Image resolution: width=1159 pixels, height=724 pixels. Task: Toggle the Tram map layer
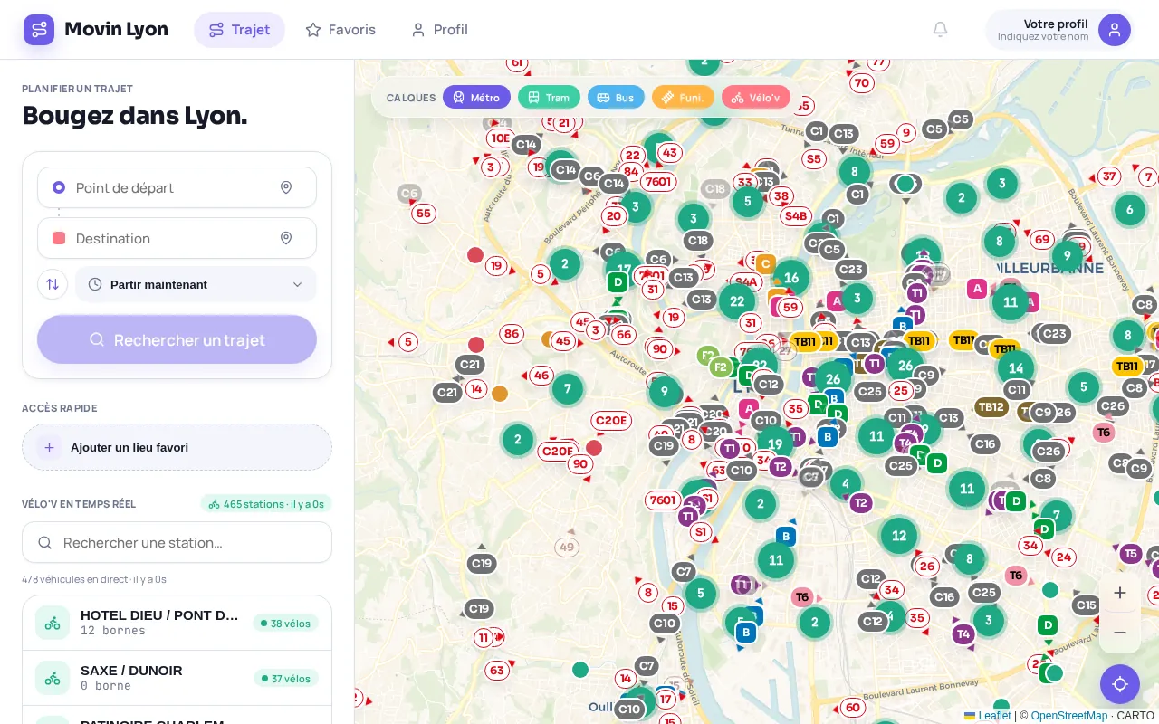click(549, 97)
